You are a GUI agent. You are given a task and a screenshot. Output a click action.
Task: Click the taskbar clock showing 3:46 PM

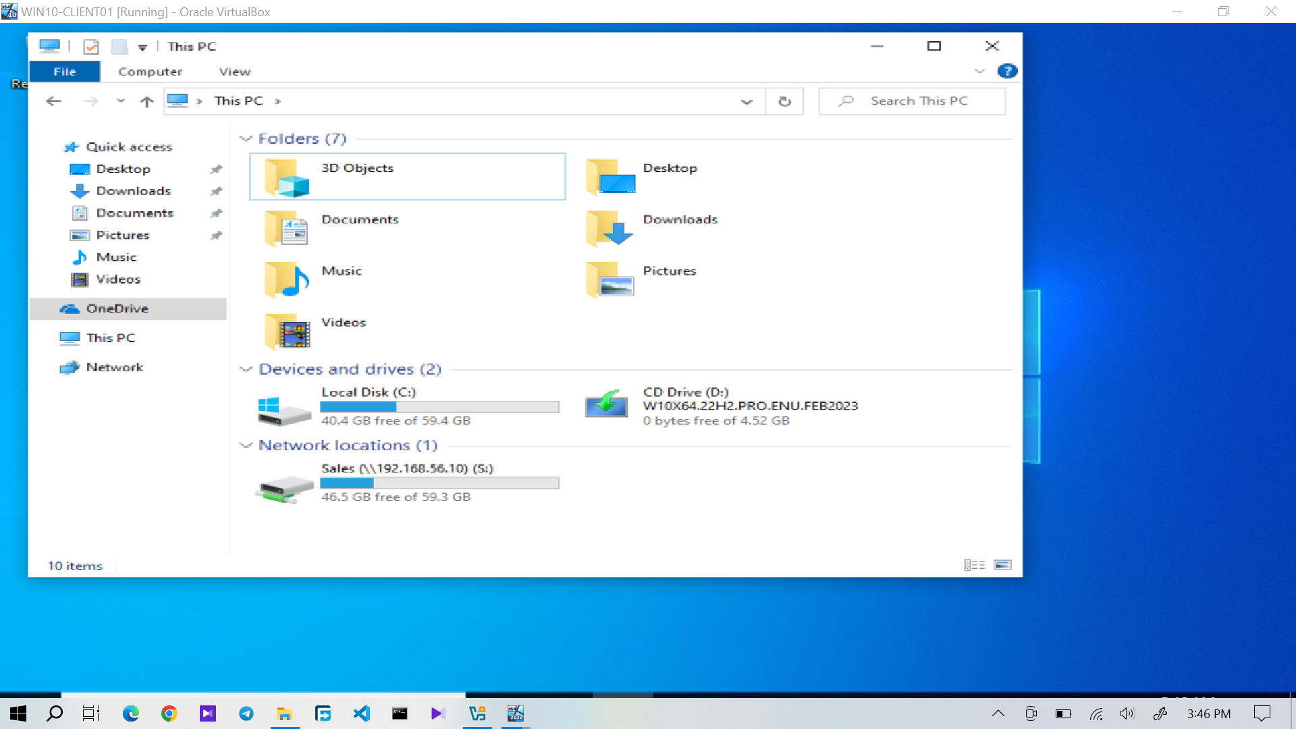pyautogui.click(x=1209, y=713)
